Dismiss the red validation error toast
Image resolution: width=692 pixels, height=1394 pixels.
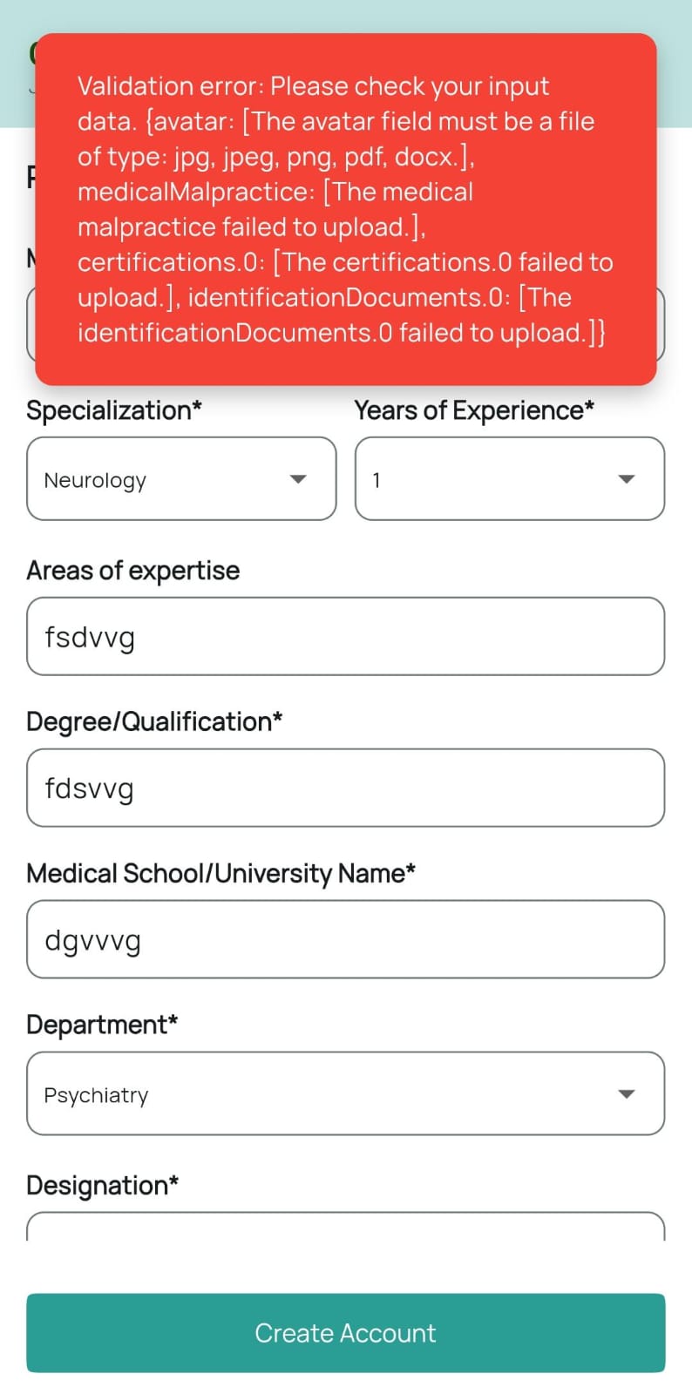[345, 209]
